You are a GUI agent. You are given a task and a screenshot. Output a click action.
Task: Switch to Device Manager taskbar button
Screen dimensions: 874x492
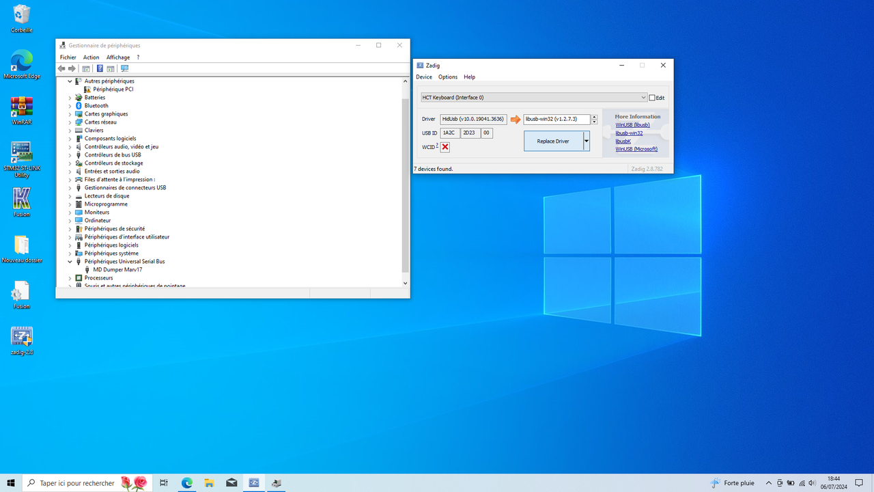point(277,483)
